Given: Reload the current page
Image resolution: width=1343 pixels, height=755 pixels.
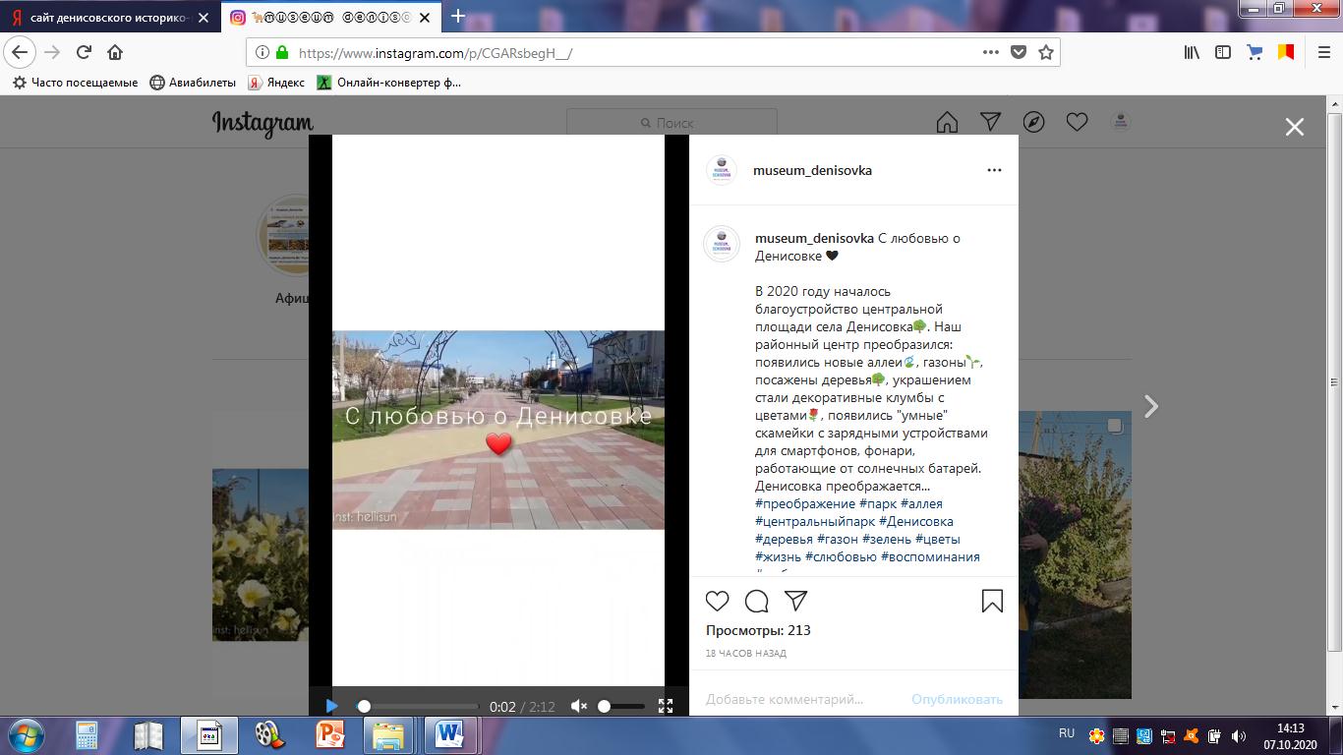Looking at the screenshot, I should pyautogui.click(x=84, y=53).
